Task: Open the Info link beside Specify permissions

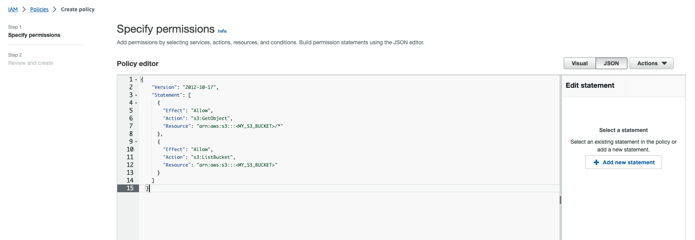Action: pyautogui.click(x=222, y=31)
